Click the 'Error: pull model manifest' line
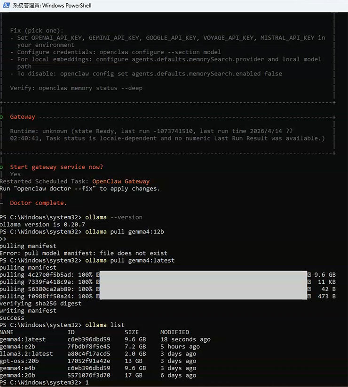The height and width of the screenshot is (387, 348). [x=84, y=253]
